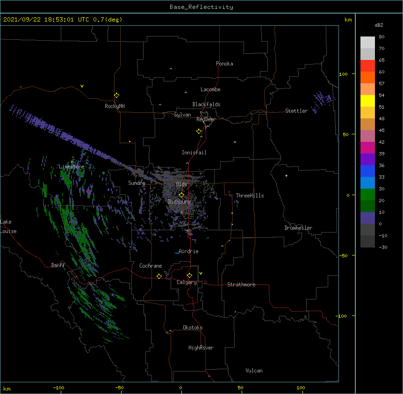Select the 60 dBZ orange legend swatch
Image resolution: width=403 pixels, height=394 pixels.
click(367, 77)
